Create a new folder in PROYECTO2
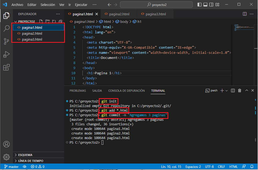The height and width of the screenshot is (170, 258). tap(48, 21)
